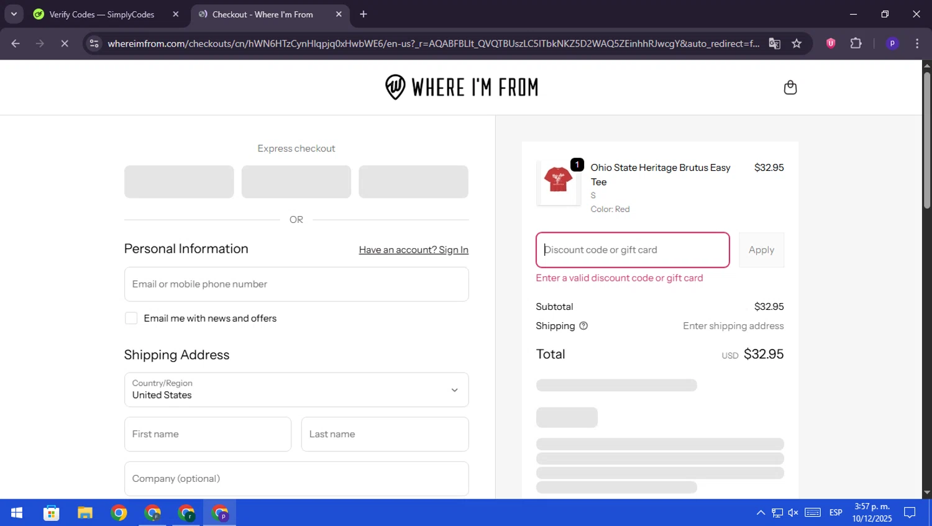Show hidden system tray icons
The width and height of the screenshot is (932, 526).
click(x=761, y=513)
